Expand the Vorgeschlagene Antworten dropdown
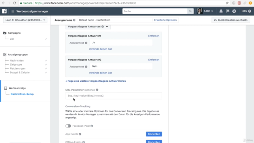The image size is (254, 143). [107, 27]
